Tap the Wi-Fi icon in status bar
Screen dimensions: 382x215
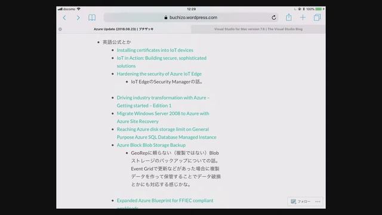pos(78,9)
